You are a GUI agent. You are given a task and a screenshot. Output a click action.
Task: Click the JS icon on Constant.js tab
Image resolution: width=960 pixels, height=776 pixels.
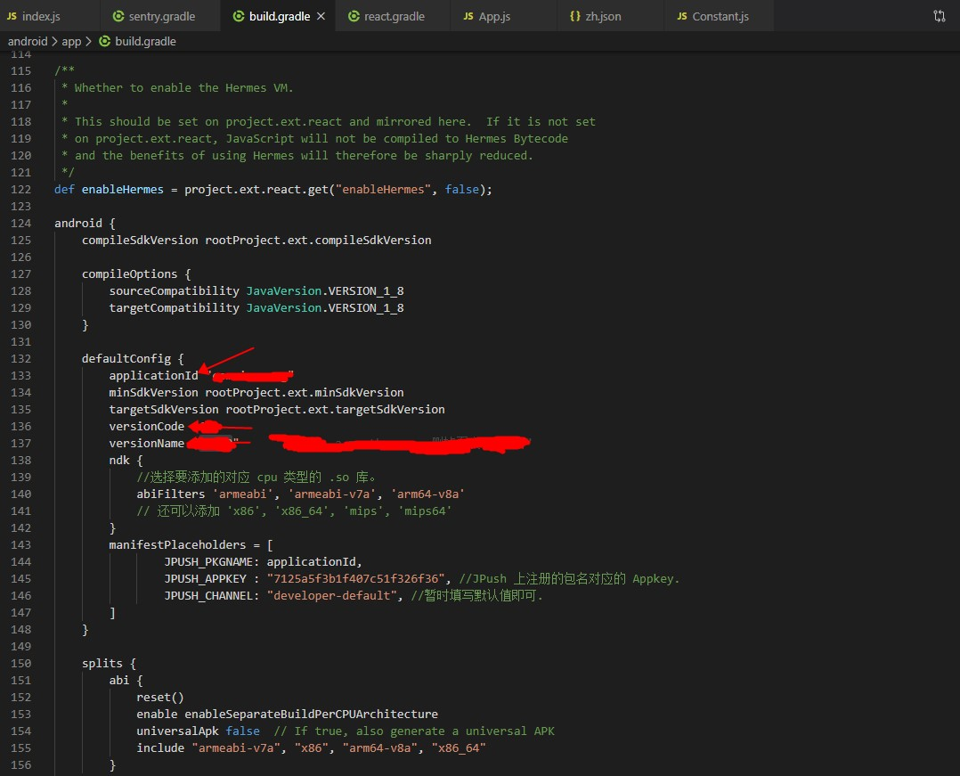click(x=682, y=17)
